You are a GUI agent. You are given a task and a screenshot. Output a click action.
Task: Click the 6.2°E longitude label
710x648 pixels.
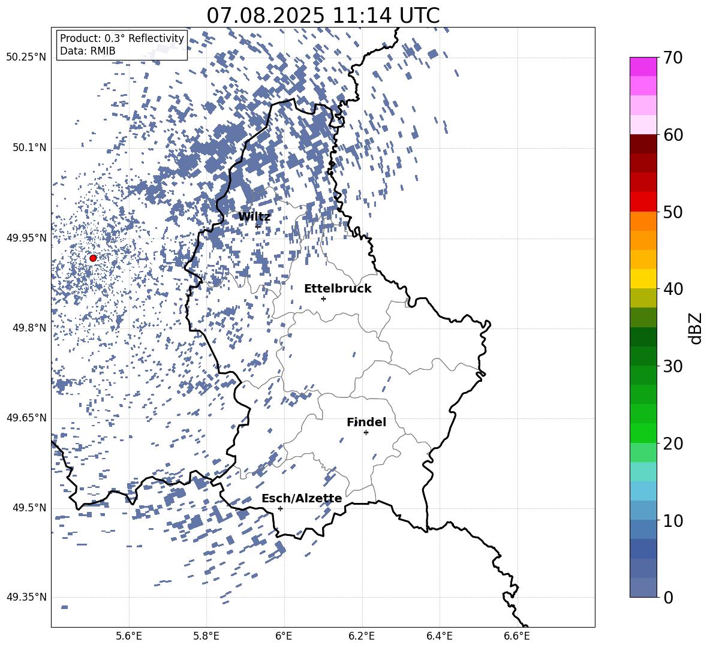362,637
